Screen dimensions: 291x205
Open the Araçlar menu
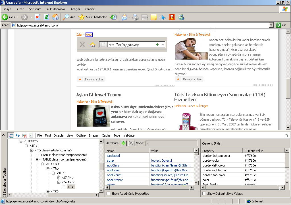(x=75, y=9)
